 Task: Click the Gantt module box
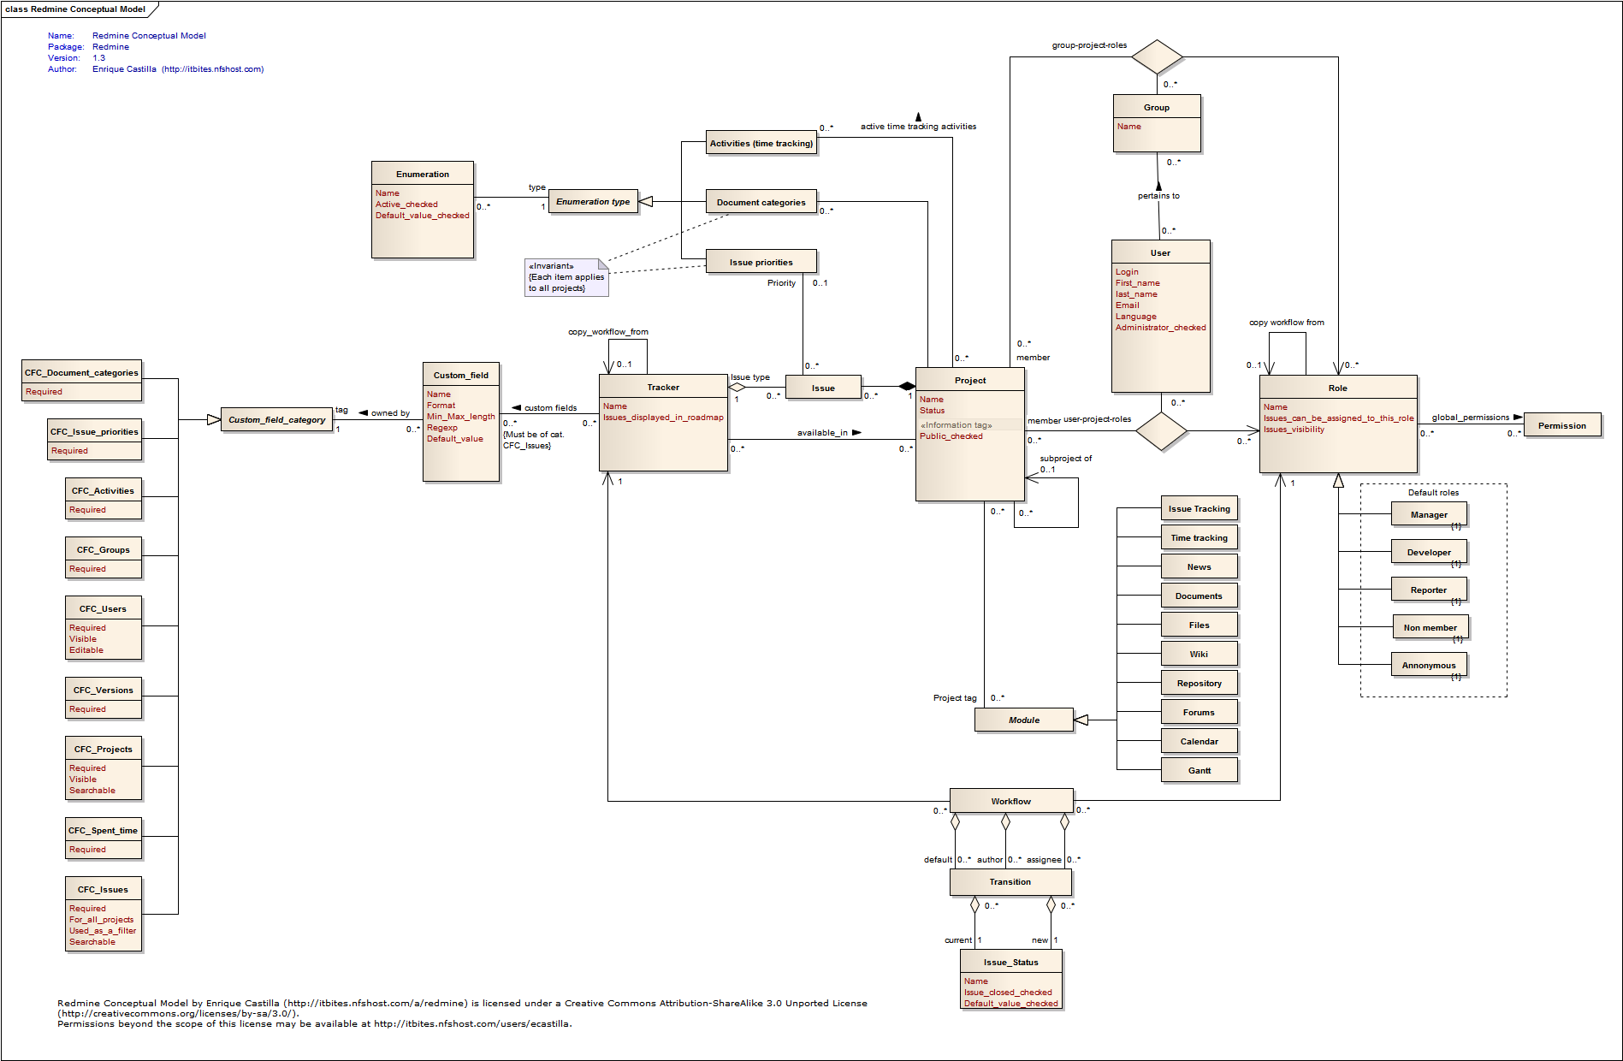[x=1199, y=770]
